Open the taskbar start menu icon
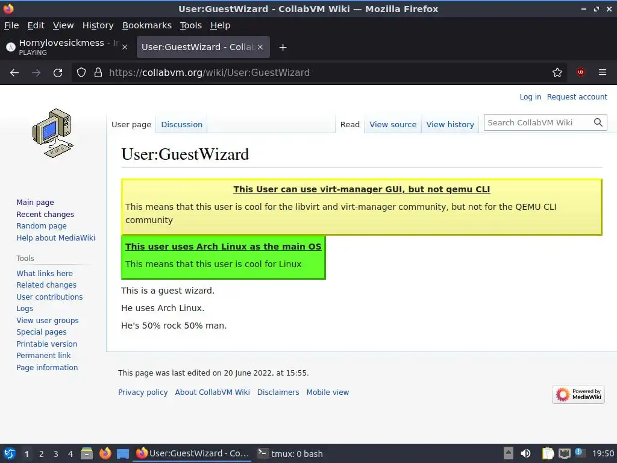Image resolution: width=617 pixels, height=463 pixels. tap(10, 453)
